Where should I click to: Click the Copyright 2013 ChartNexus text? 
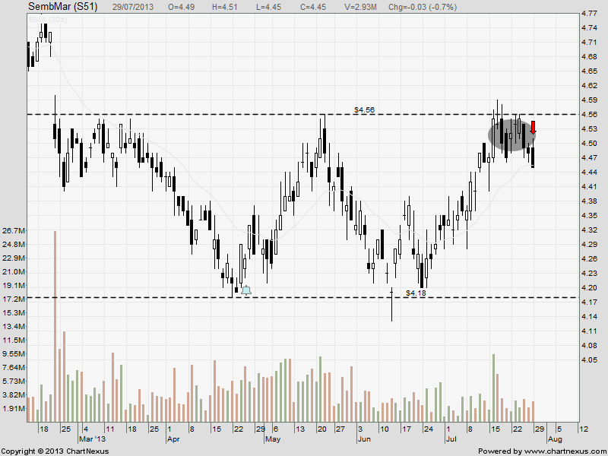[55, 451]
